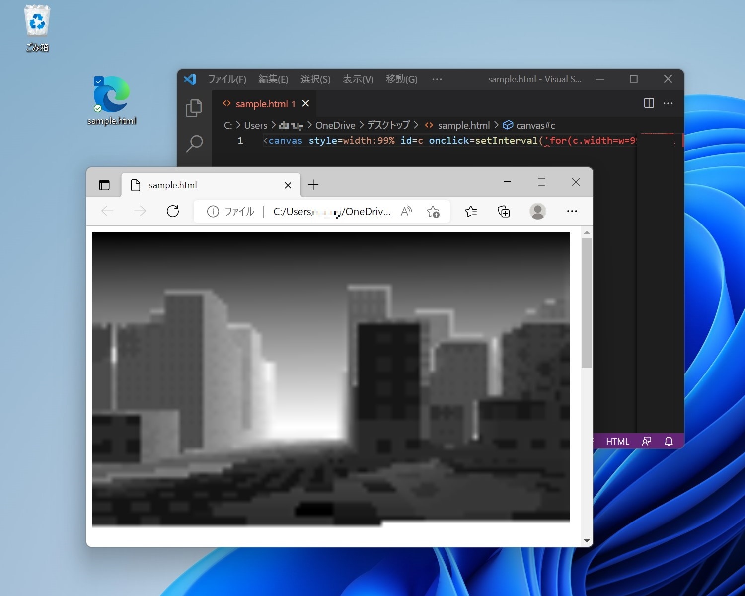This screenshot has width=745, height=596.
Task: Open notifications via the bell in VS Code status bar
Action: [x=669, y=441]
